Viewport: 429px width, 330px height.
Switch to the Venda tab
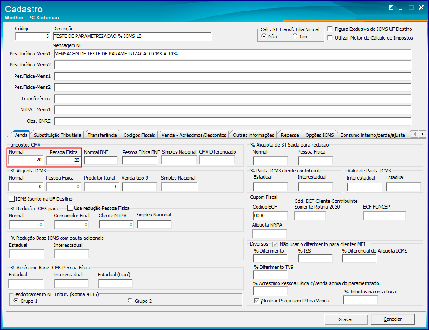21,135
